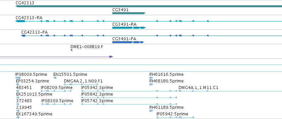Select the IP05942.5prime alignment feature

click(175, 117)
